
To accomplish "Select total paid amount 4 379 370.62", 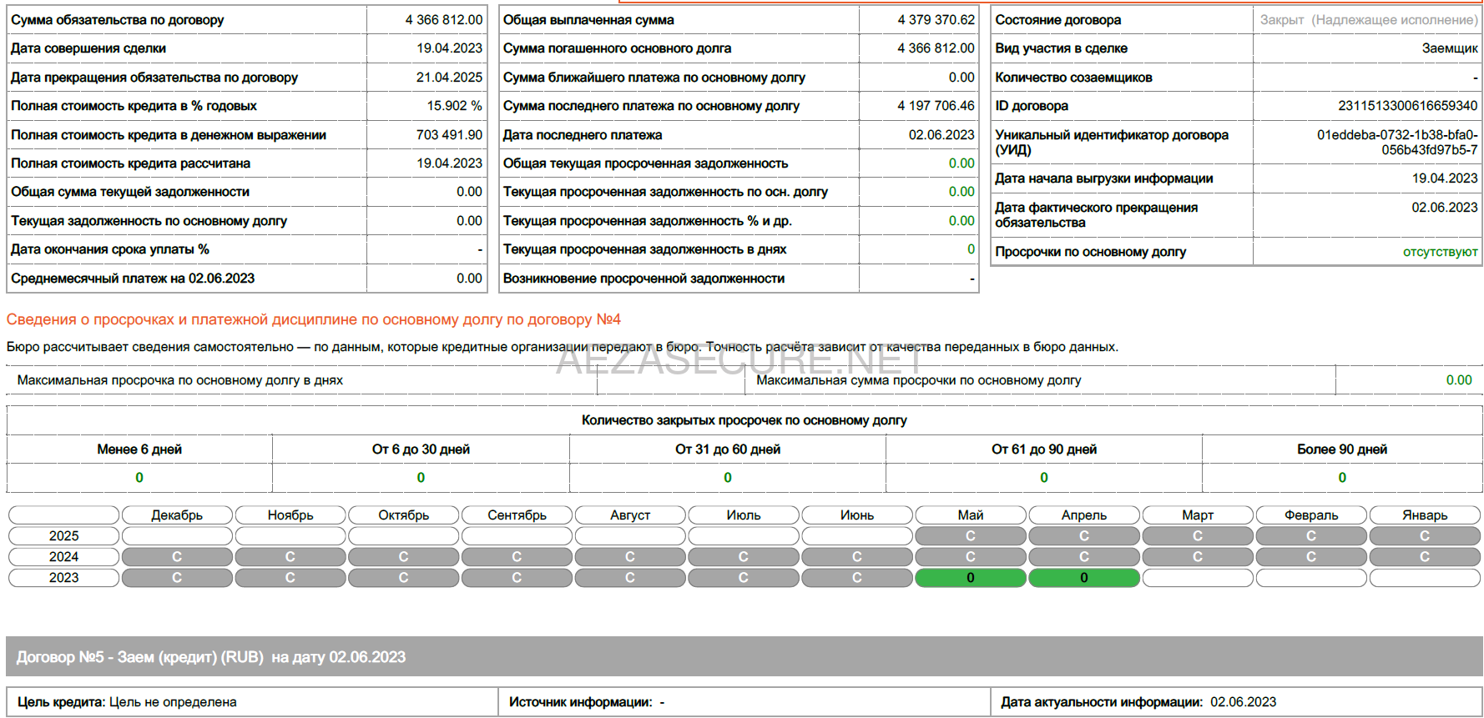I will click(936, 20).
